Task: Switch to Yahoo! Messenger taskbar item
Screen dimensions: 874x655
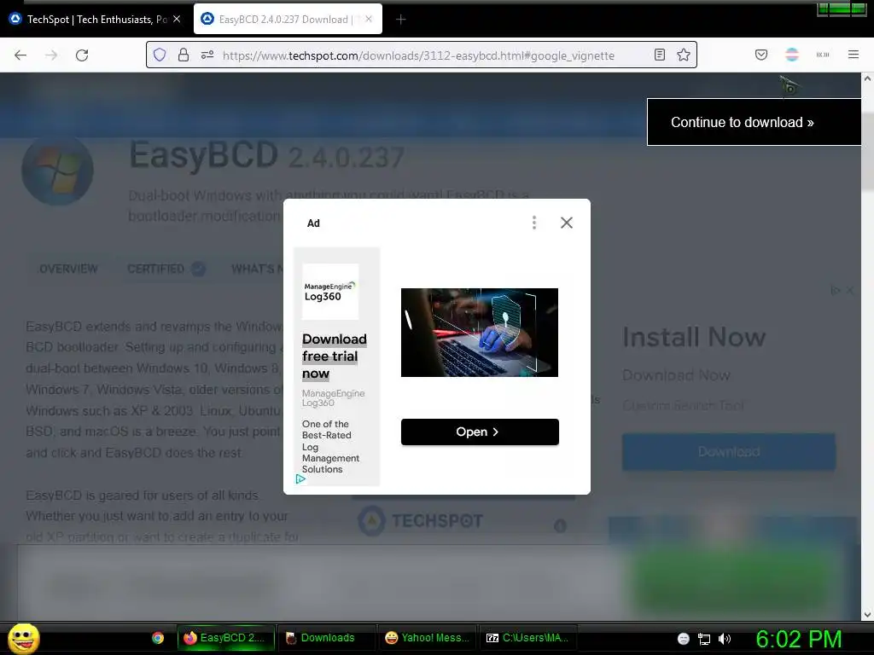Action: (427, 638)
